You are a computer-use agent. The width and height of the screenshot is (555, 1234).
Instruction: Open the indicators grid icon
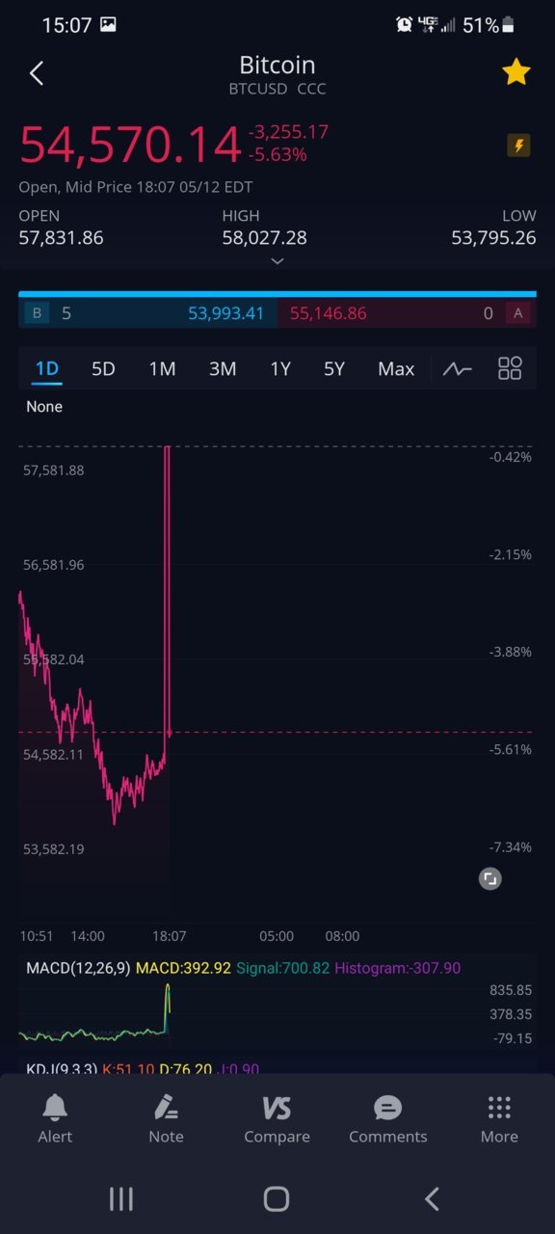pos(510,368)
